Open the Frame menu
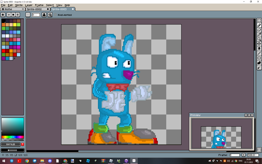Image resolution: width=262 pixels, height=164 pixels. point(39,5)
